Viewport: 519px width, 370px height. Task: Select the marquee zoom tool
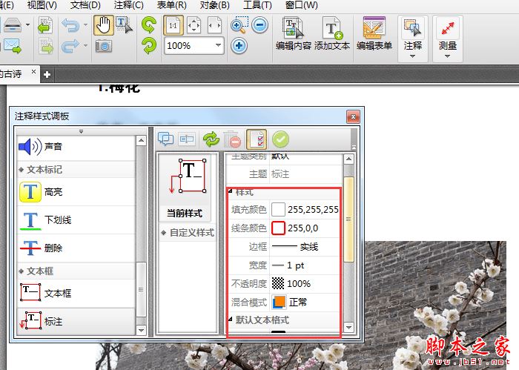(x=239, y=25)
